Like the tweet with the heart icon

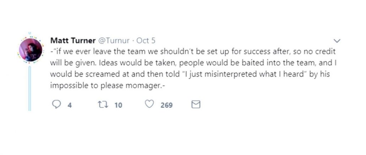click(x=150, y=104)
